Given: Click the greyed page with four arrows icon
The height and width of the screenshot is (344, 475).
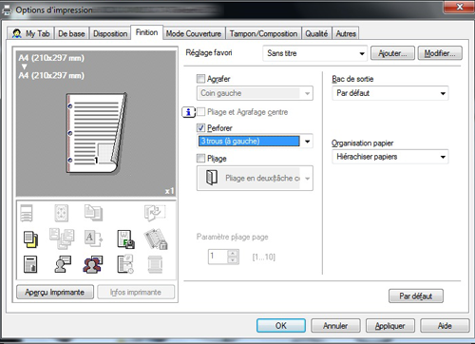Looking at the screenshot, I should tap(61, 213).
